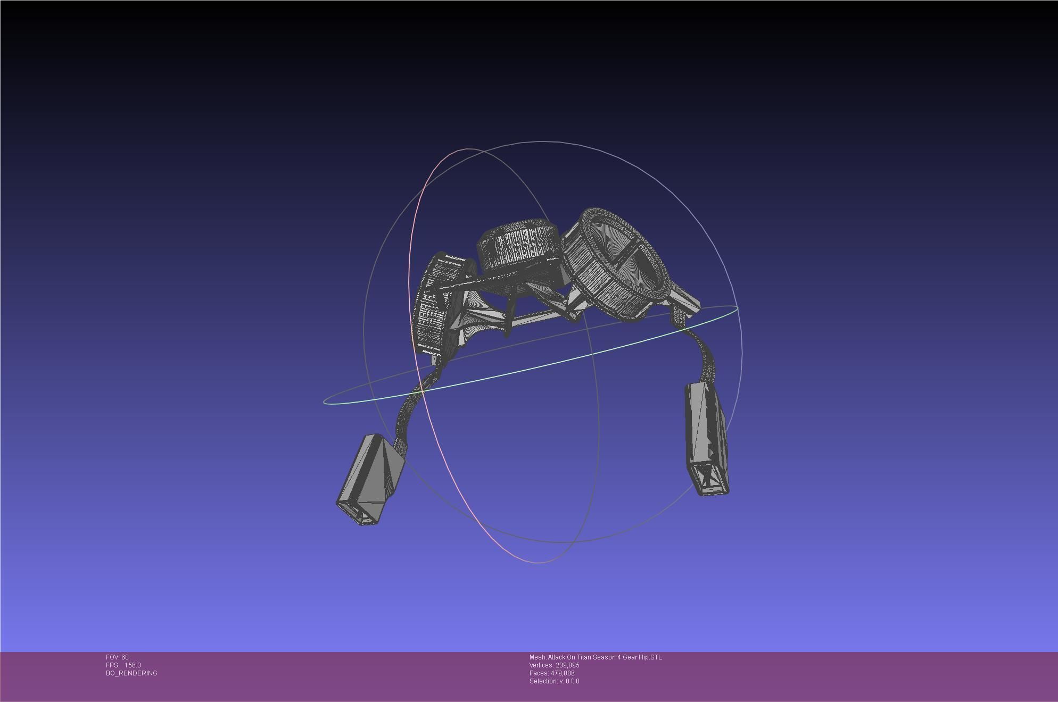Click the lower-right rectangular connector of the mesh
This screenshot has width=1058, height=702.
[x=707, y=439]
